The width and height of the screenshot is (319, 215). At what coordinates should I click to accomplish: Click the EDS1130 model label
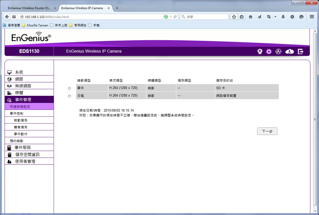(29, 51)
